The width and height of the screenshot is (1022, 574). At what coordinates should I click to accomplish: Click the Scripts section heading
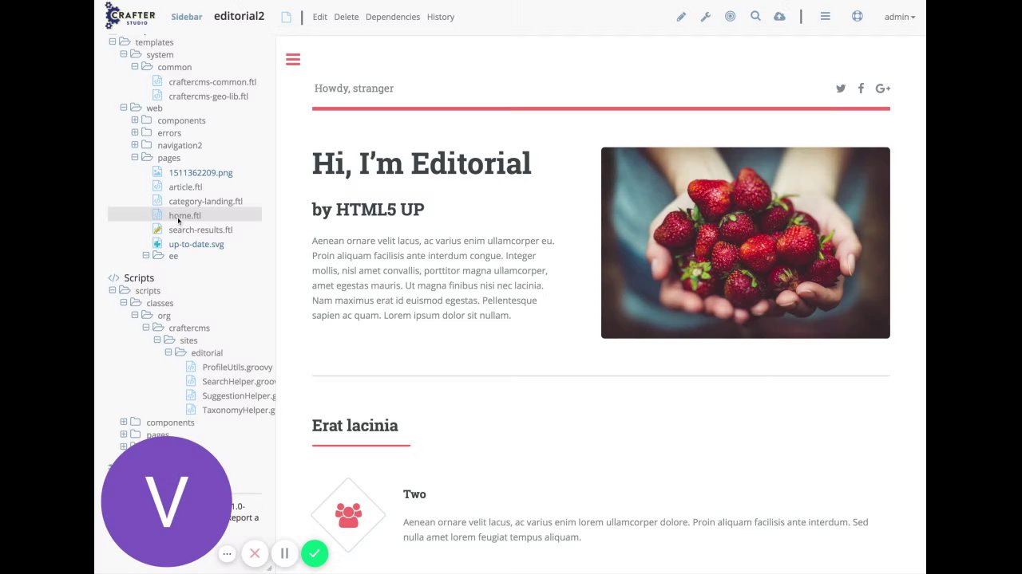(139, 278)
